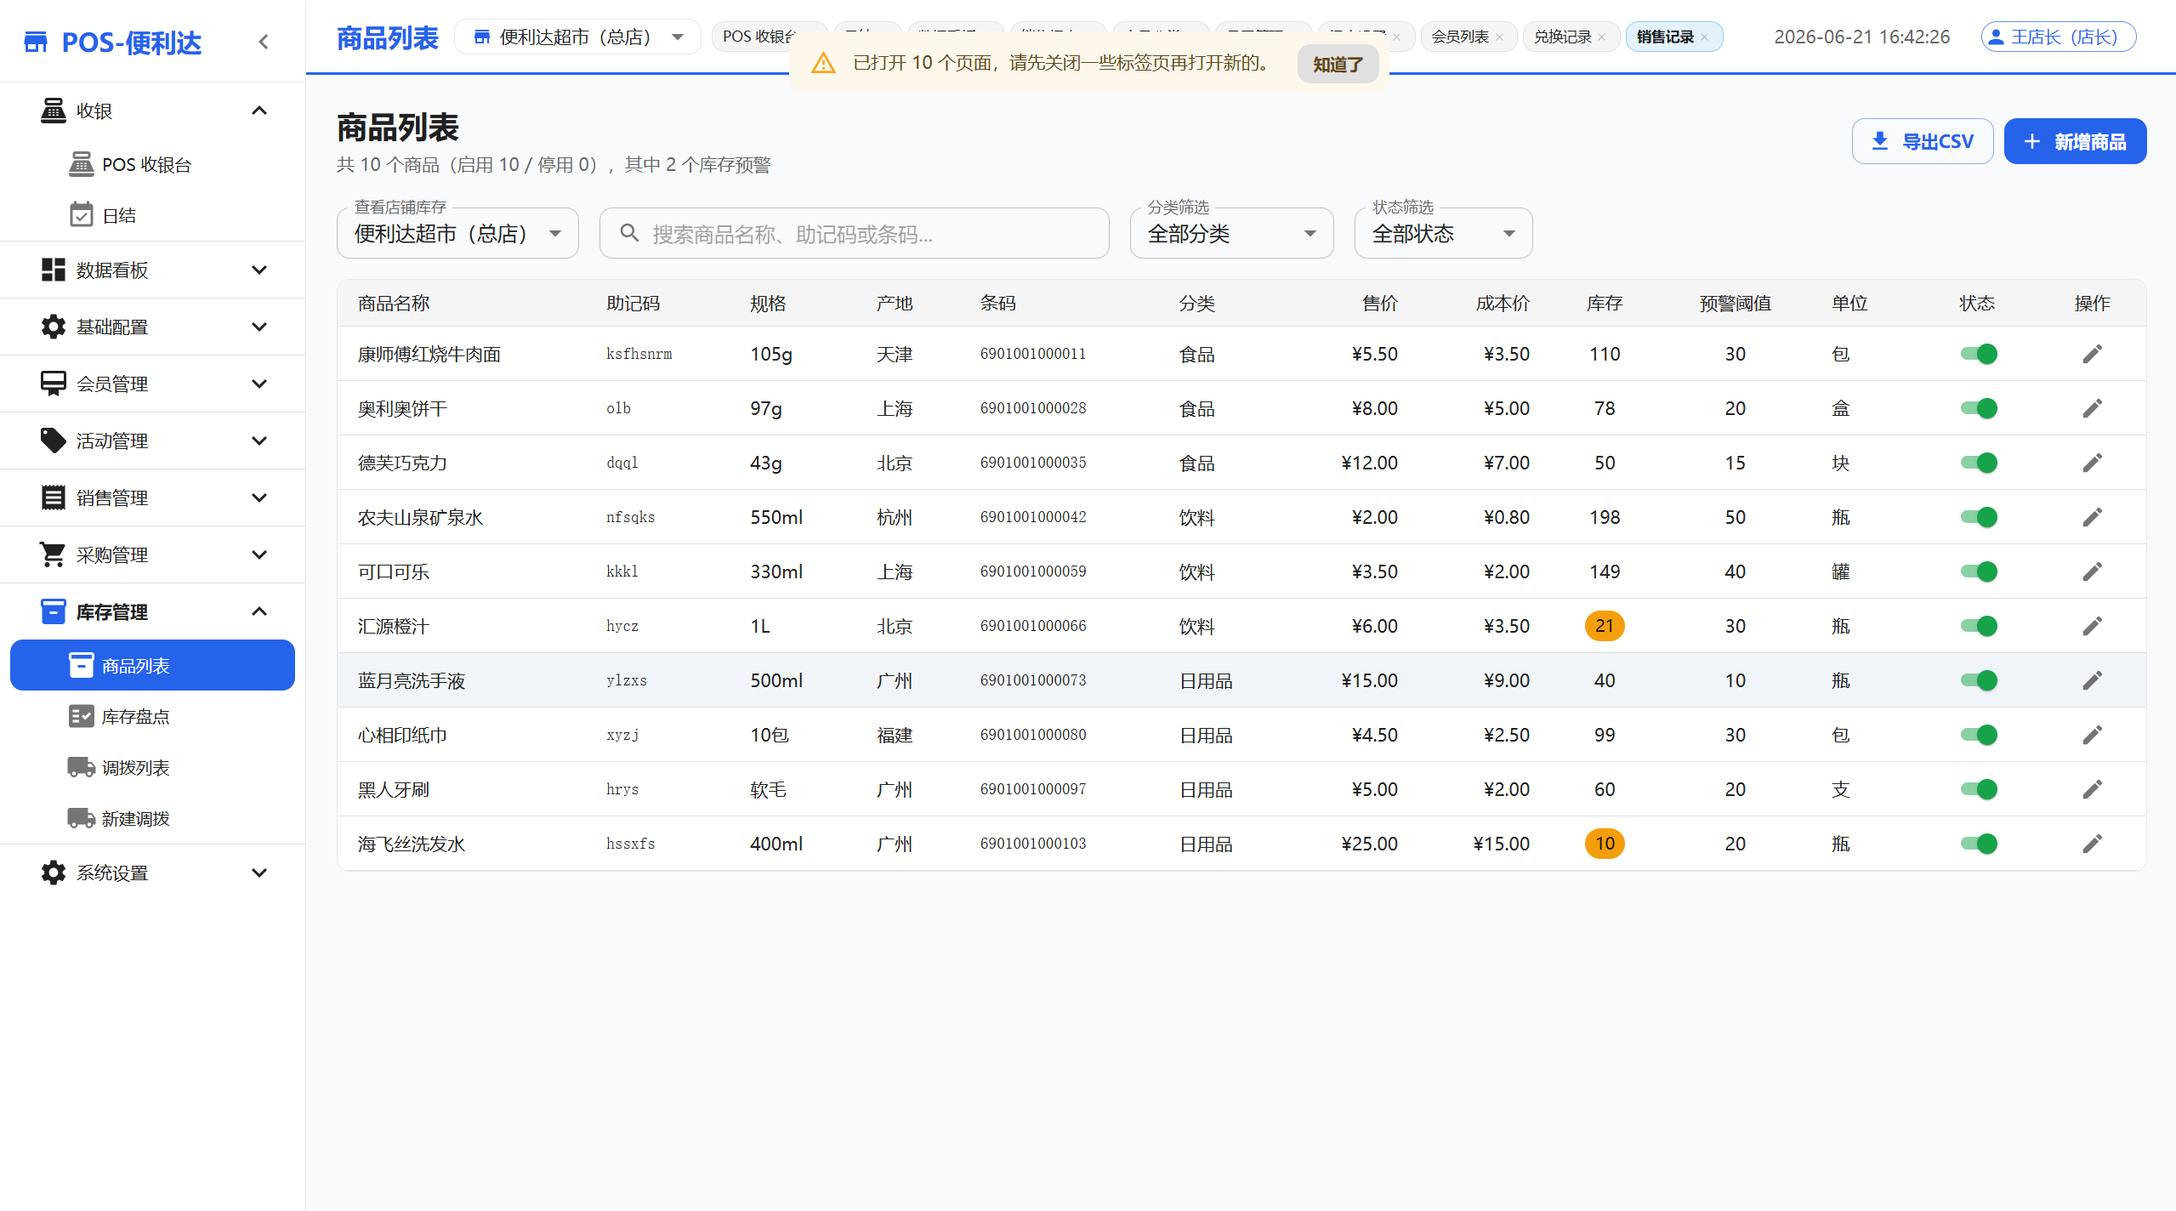Viewport: 2176px width, 1211px height.
Task: Expand the 销售管理 menu group
Action: pyautogui.click(x=259, y=497)
